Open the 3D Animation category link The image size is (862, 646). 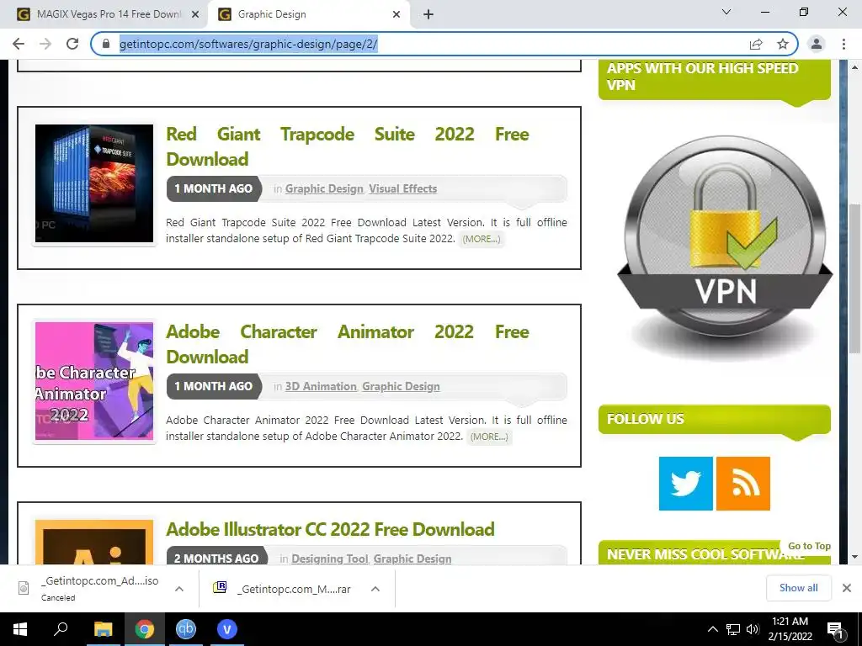click(x=321, y=387)
